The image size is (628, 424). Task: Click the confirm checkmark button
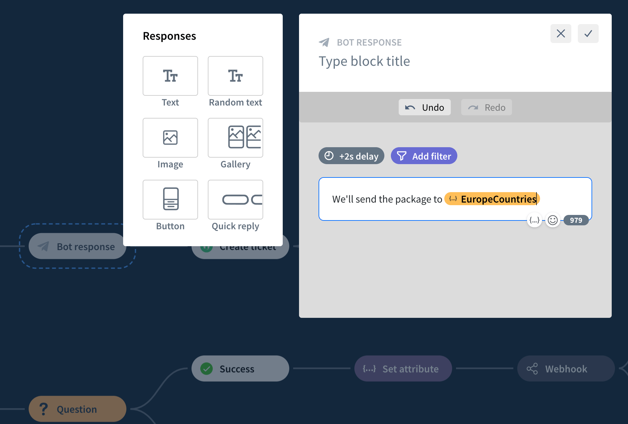(x=589, y=33)
